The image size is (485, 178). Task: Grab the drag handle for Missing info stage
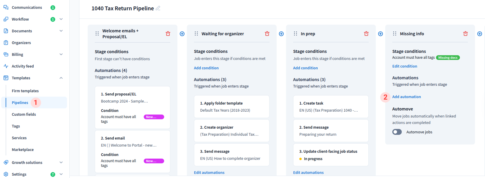tap(395, 34)
